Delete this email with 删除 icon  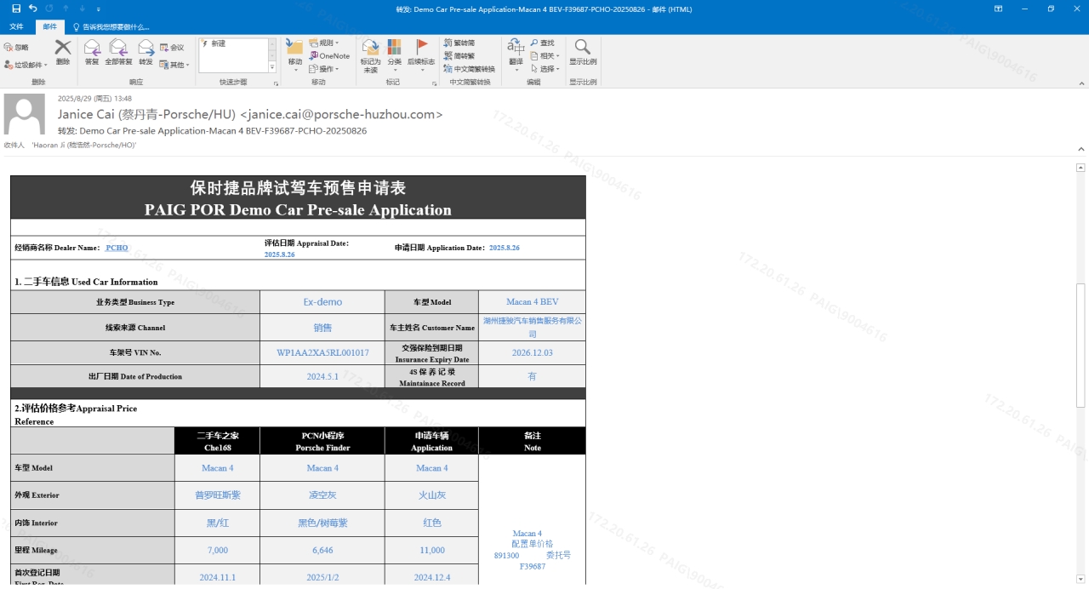pyautogui.click(x=63, y=52)
